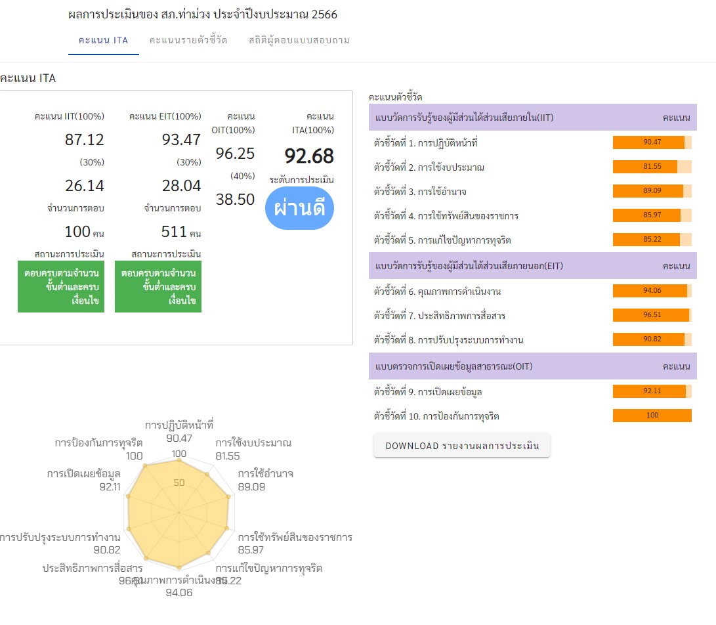Click radar chart label การใช้อำนาจ 89.09
Viewport: 716px width, 625px height.
point(265,480)
